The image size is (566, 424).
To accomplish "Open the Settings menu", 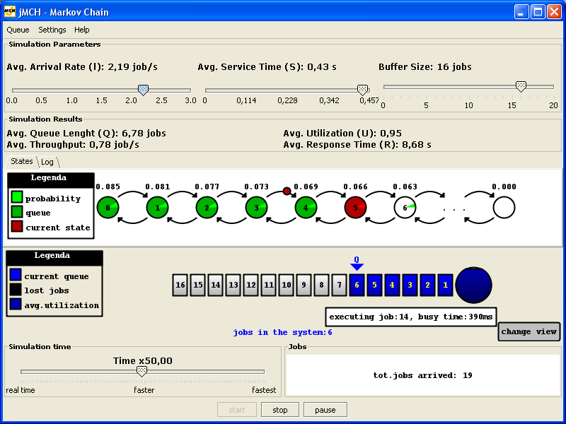I will [x=52, y=30].
